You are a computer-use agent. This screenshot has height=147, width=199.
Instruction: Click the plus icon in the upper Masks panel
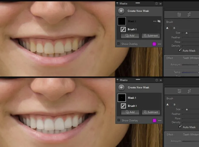(121, 11)
